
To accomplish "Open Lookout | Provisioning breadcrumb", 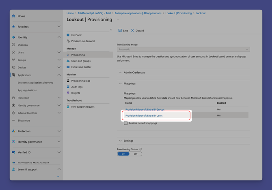I will click(179, 13).
